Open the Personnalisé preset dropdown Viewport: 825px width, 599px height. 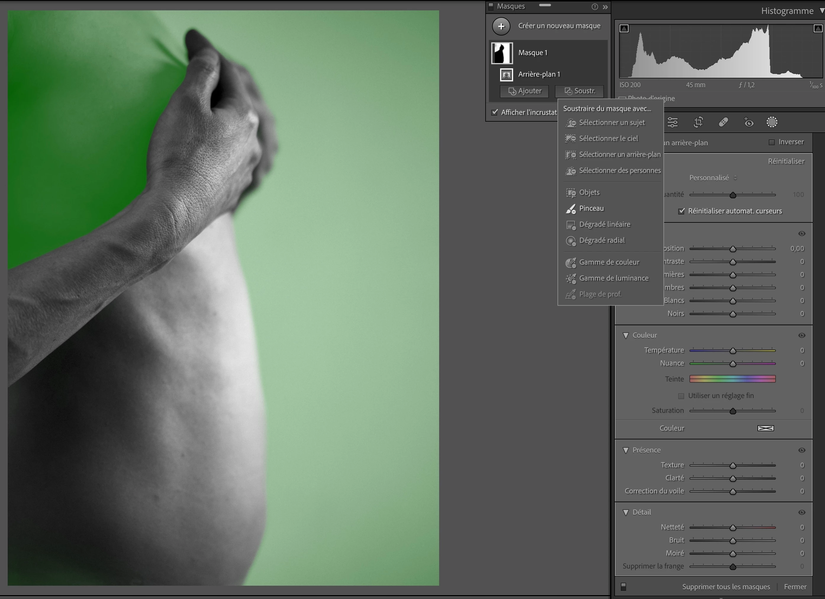(713, 178)
